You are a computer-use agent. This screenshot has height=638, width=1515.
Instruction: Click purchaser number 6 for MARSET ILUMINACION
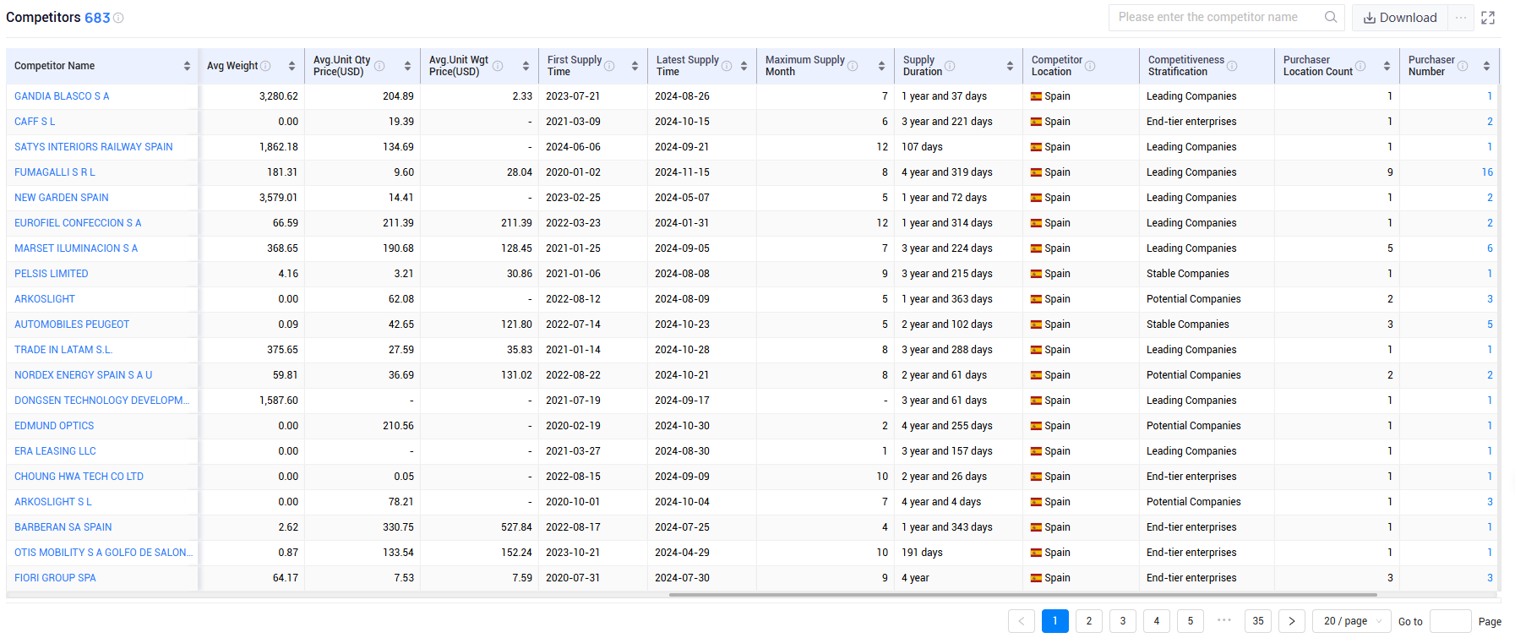tap(1490, 248)
